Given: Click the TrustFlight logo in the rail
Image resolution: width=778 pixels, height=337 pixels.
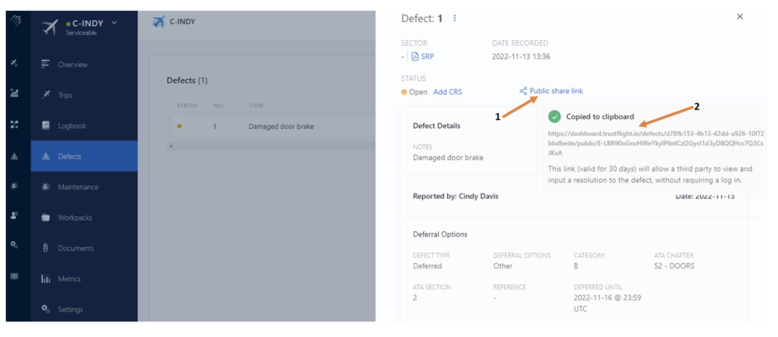Looking at the screenshot, I should (16, 21).
